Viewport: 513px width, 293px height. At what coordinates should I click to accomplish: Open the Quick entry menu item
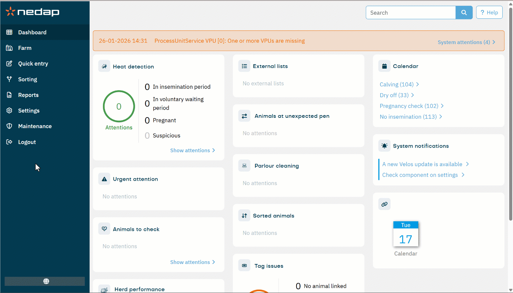45,64
